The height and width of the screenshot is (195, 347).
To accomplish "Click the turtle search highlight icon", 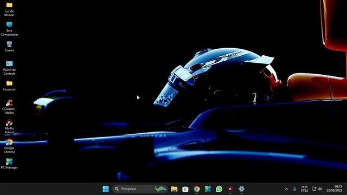I will (160, 189).
